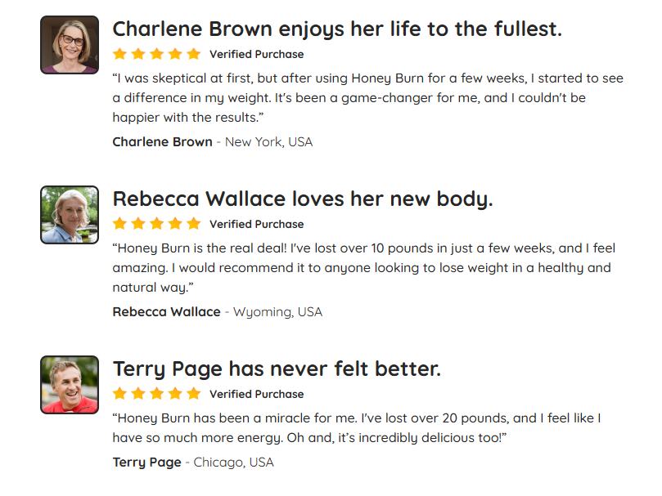Click Charlene Brown's profile photo
Image resolution: width=662 pixels, height=496 pixels.
pyautogui.click(x=70, y=45)
